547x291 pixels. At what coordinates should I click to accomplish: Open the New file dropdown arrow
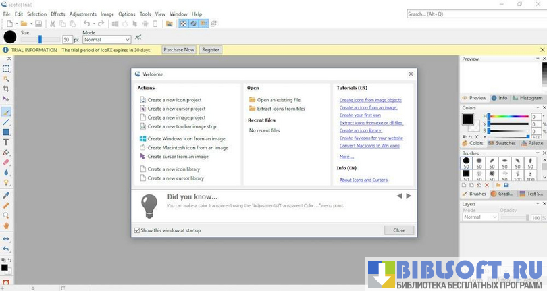(x=16, y=24)
